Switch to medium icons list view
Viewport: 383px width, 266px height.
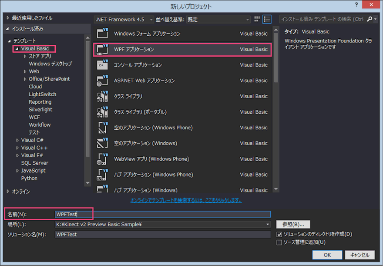pos(267,19)
